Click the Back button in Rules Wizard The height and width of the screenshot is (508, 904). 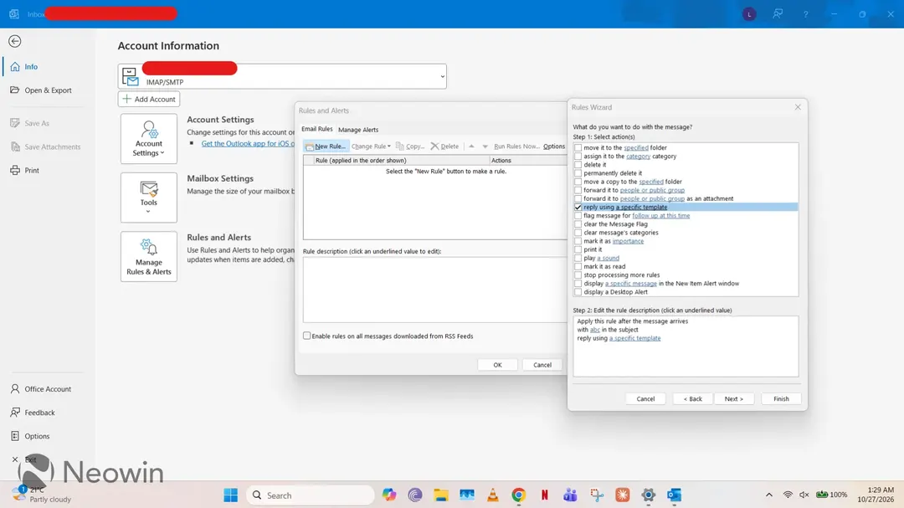693,399
